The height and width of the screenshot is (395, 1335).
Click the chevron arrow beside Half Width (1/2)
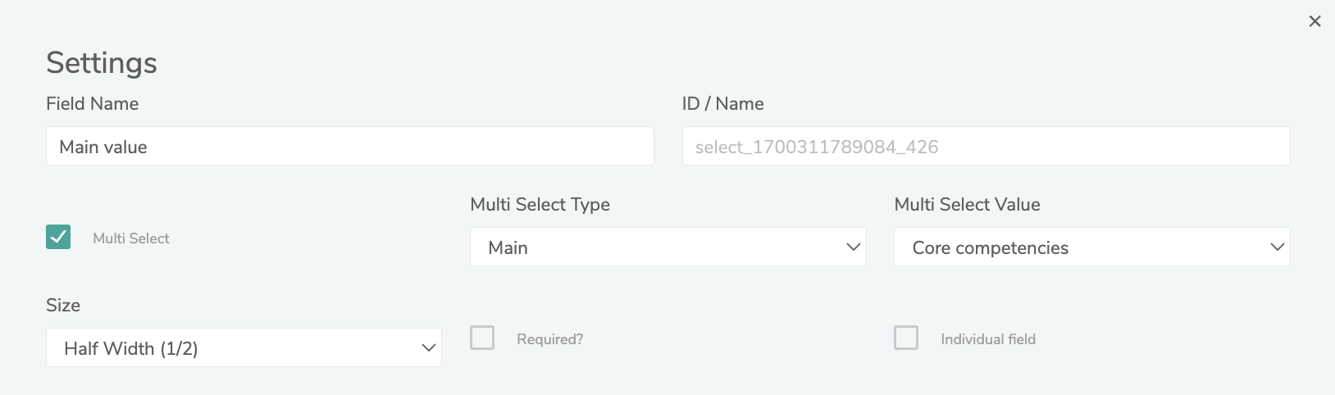(x=428, y=348)
